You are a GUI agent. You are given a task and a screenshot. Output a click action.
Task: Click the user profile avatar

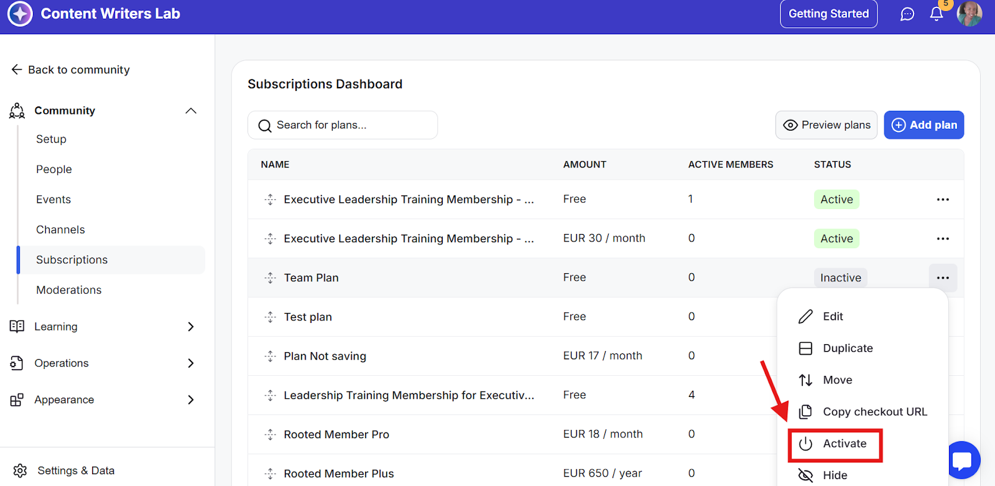[x=969, y=14]
